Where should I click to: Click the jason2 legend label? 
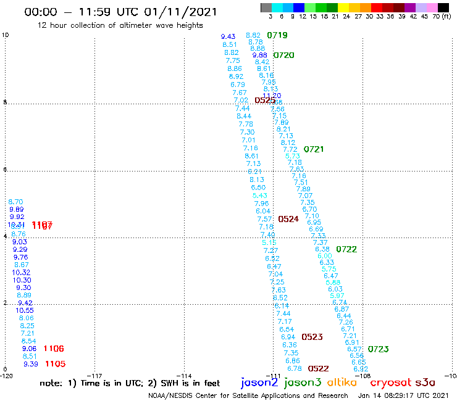pyautogui.click(x=259, y=383)
